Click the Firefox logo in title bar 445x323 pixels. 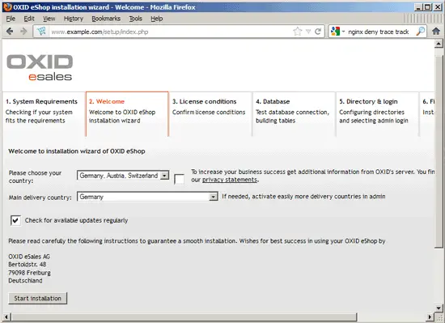pos(7,7)
